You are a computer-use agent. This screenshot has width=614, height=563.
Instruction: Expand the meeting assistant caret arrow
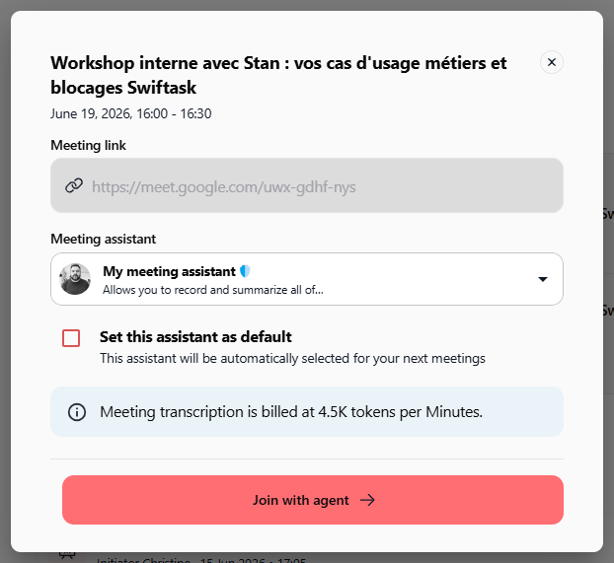[542, 279]
